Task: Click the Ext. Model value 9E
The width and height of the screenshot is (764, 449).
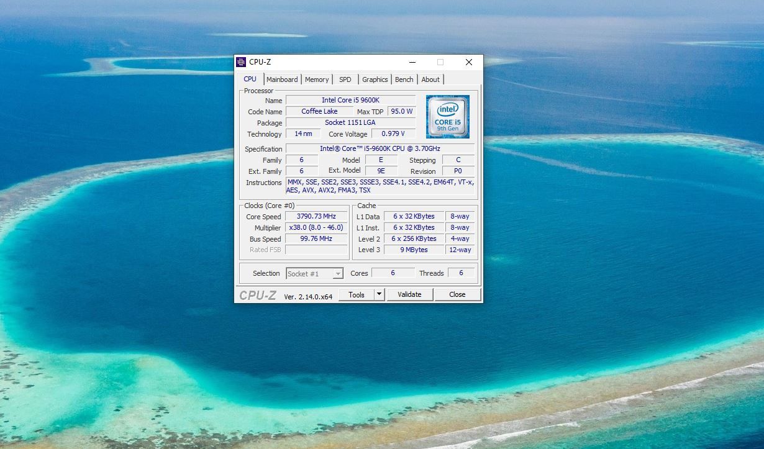Action: (381, 171)
